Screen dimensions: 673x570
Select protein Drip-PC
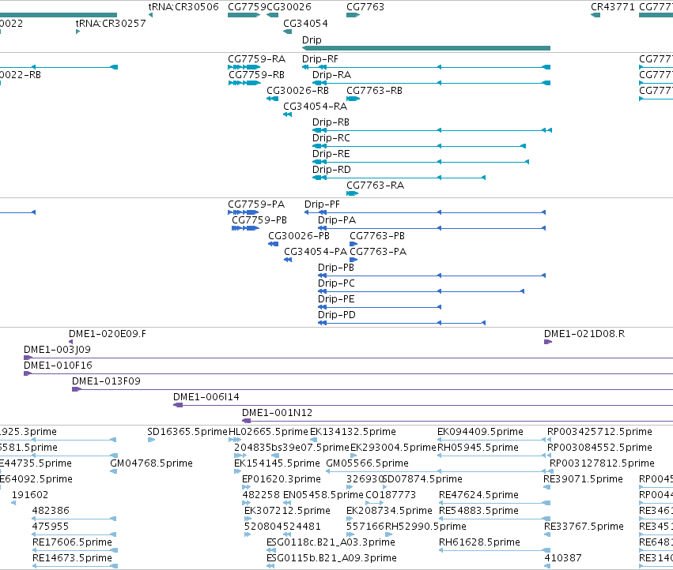coord(421,291)
